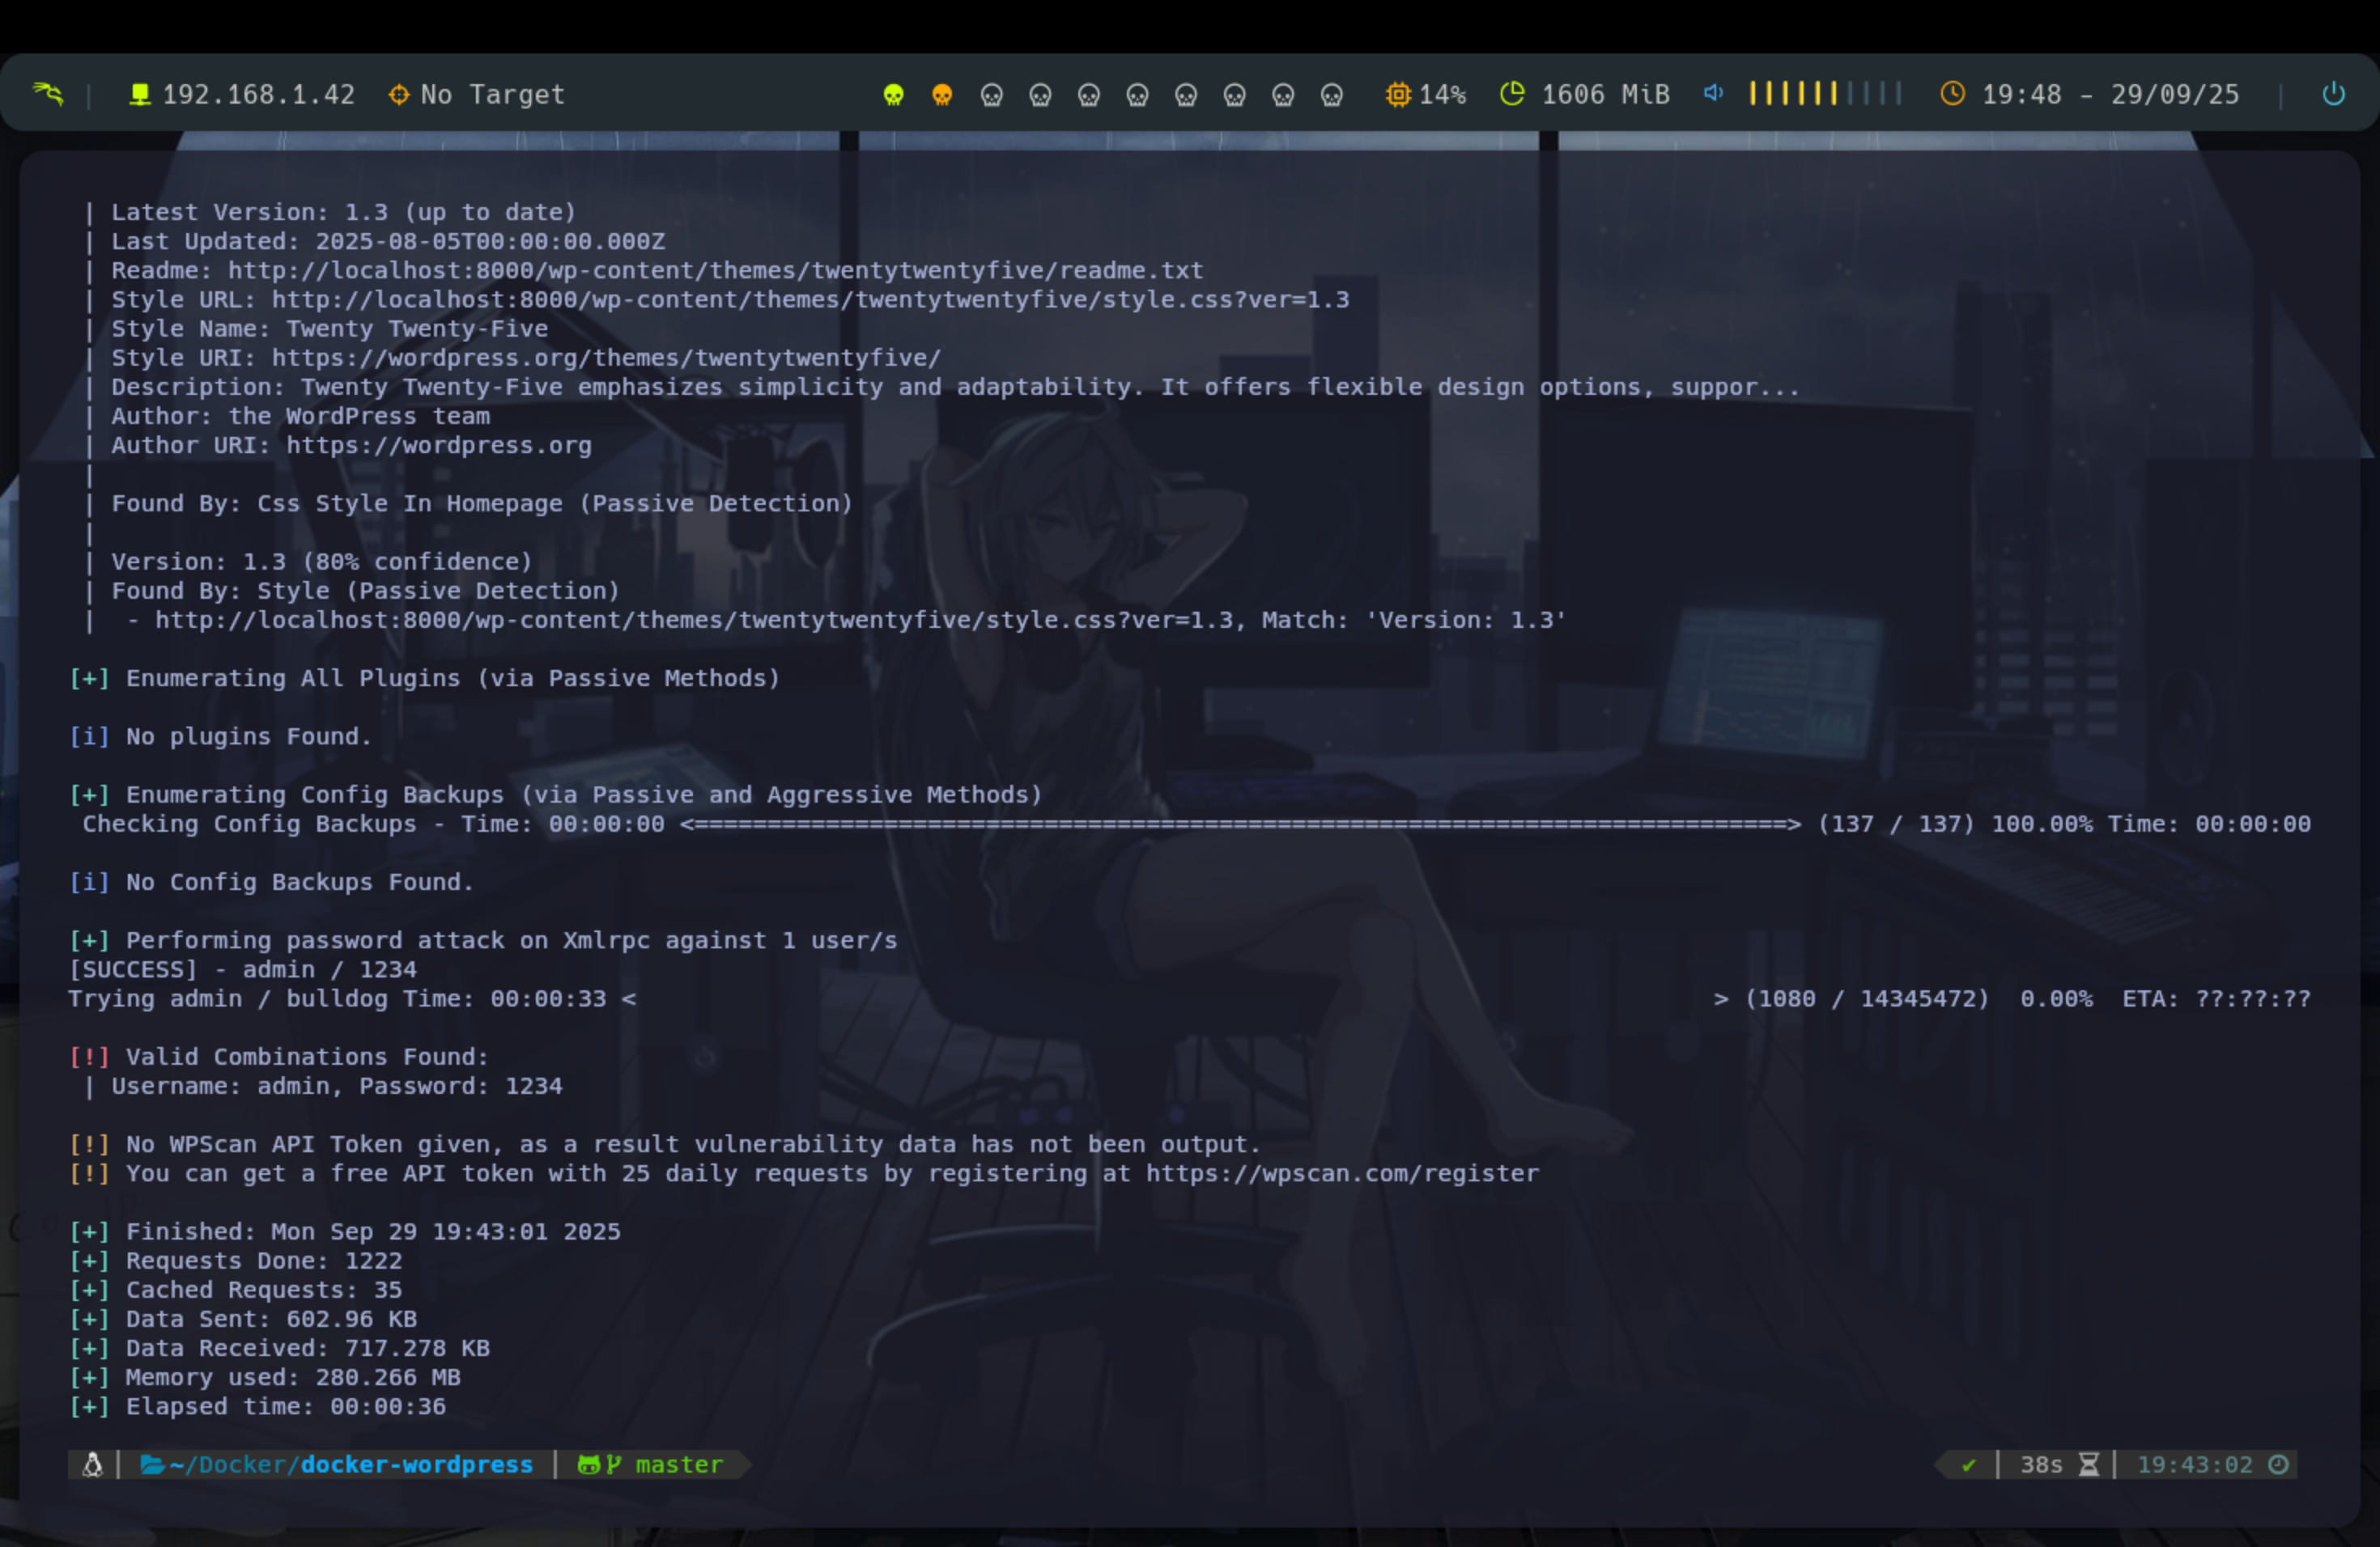Screen dimensions: 2380x1547
Task: Click the power menu icon
Action: (x=2333, y=94)
